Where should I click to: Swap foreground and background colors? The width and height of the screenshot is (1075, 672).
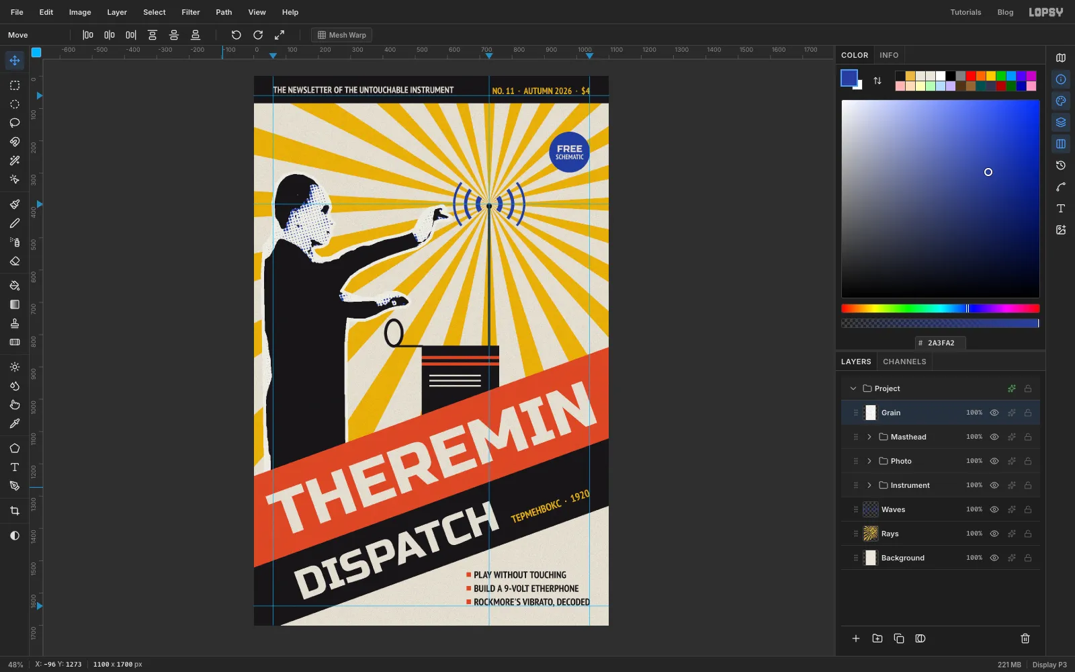[877, 81]
